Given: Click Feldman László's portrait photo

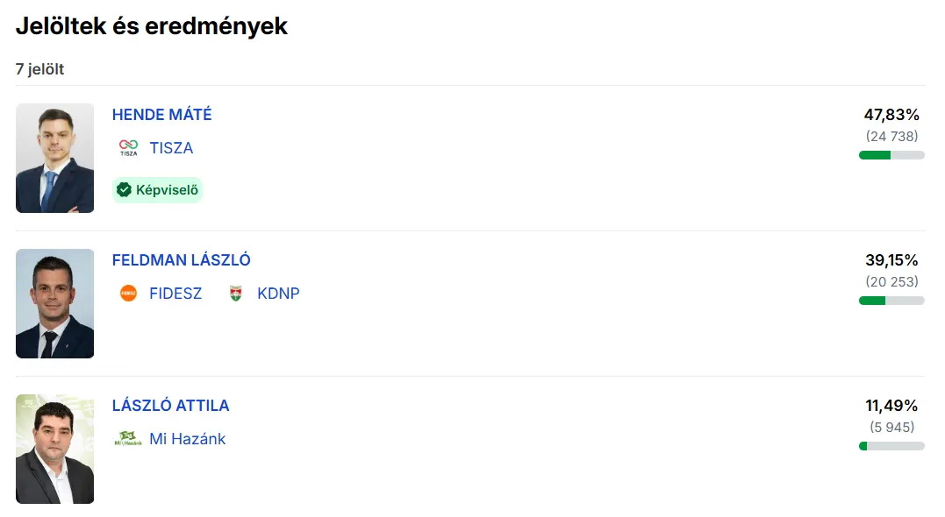Looking at the screenshot, I should coord(54,303).
